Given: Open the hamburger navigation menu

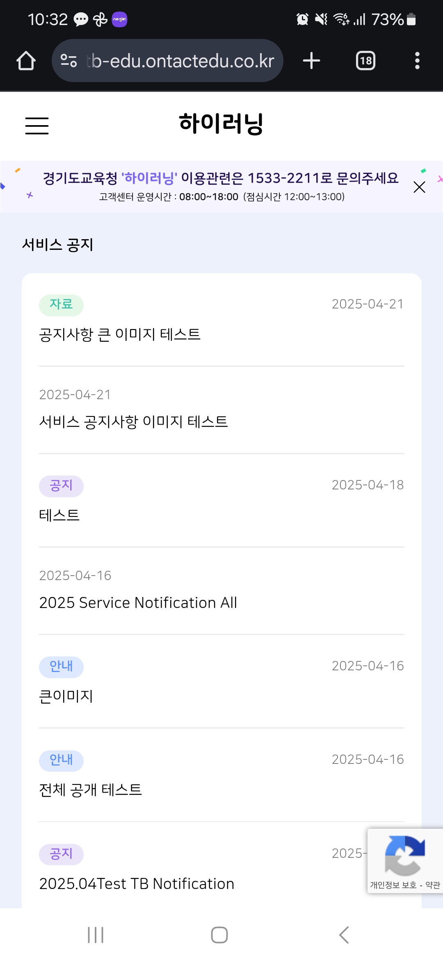Looking at the screenshot, I should click(37, 126).
